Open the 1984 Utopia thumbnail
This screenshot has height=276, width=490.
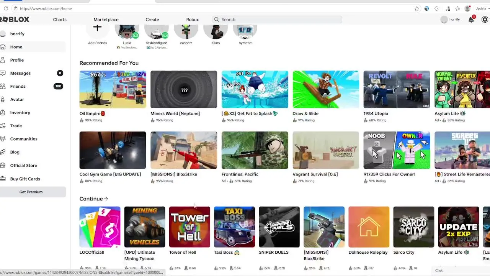(x=397, y=89)
